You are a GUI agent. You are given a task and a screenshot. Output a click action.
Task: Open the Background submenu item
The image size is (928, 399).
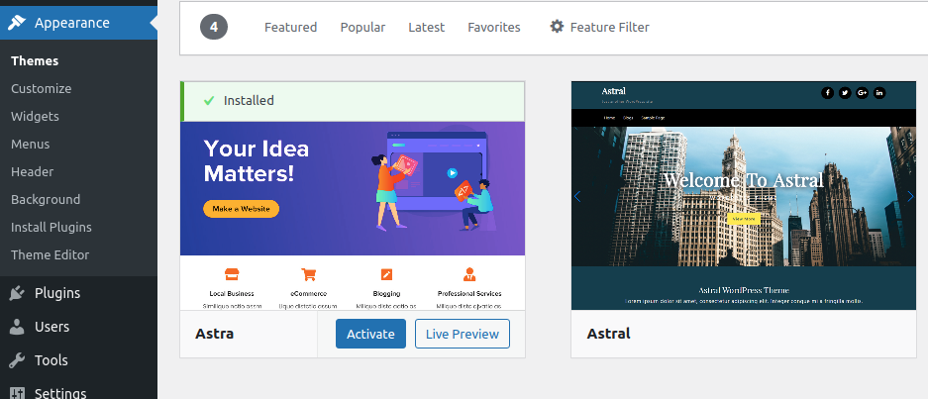(x=46, y=200)
